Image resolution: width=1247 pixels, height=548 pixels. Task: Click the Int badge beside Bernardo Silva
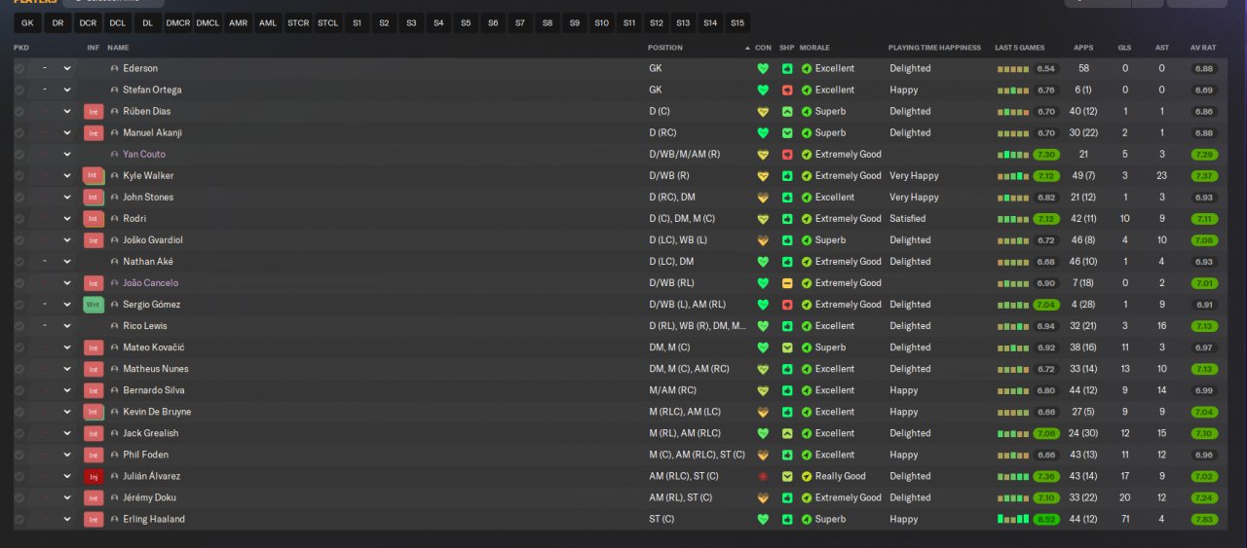coord(94,390)
